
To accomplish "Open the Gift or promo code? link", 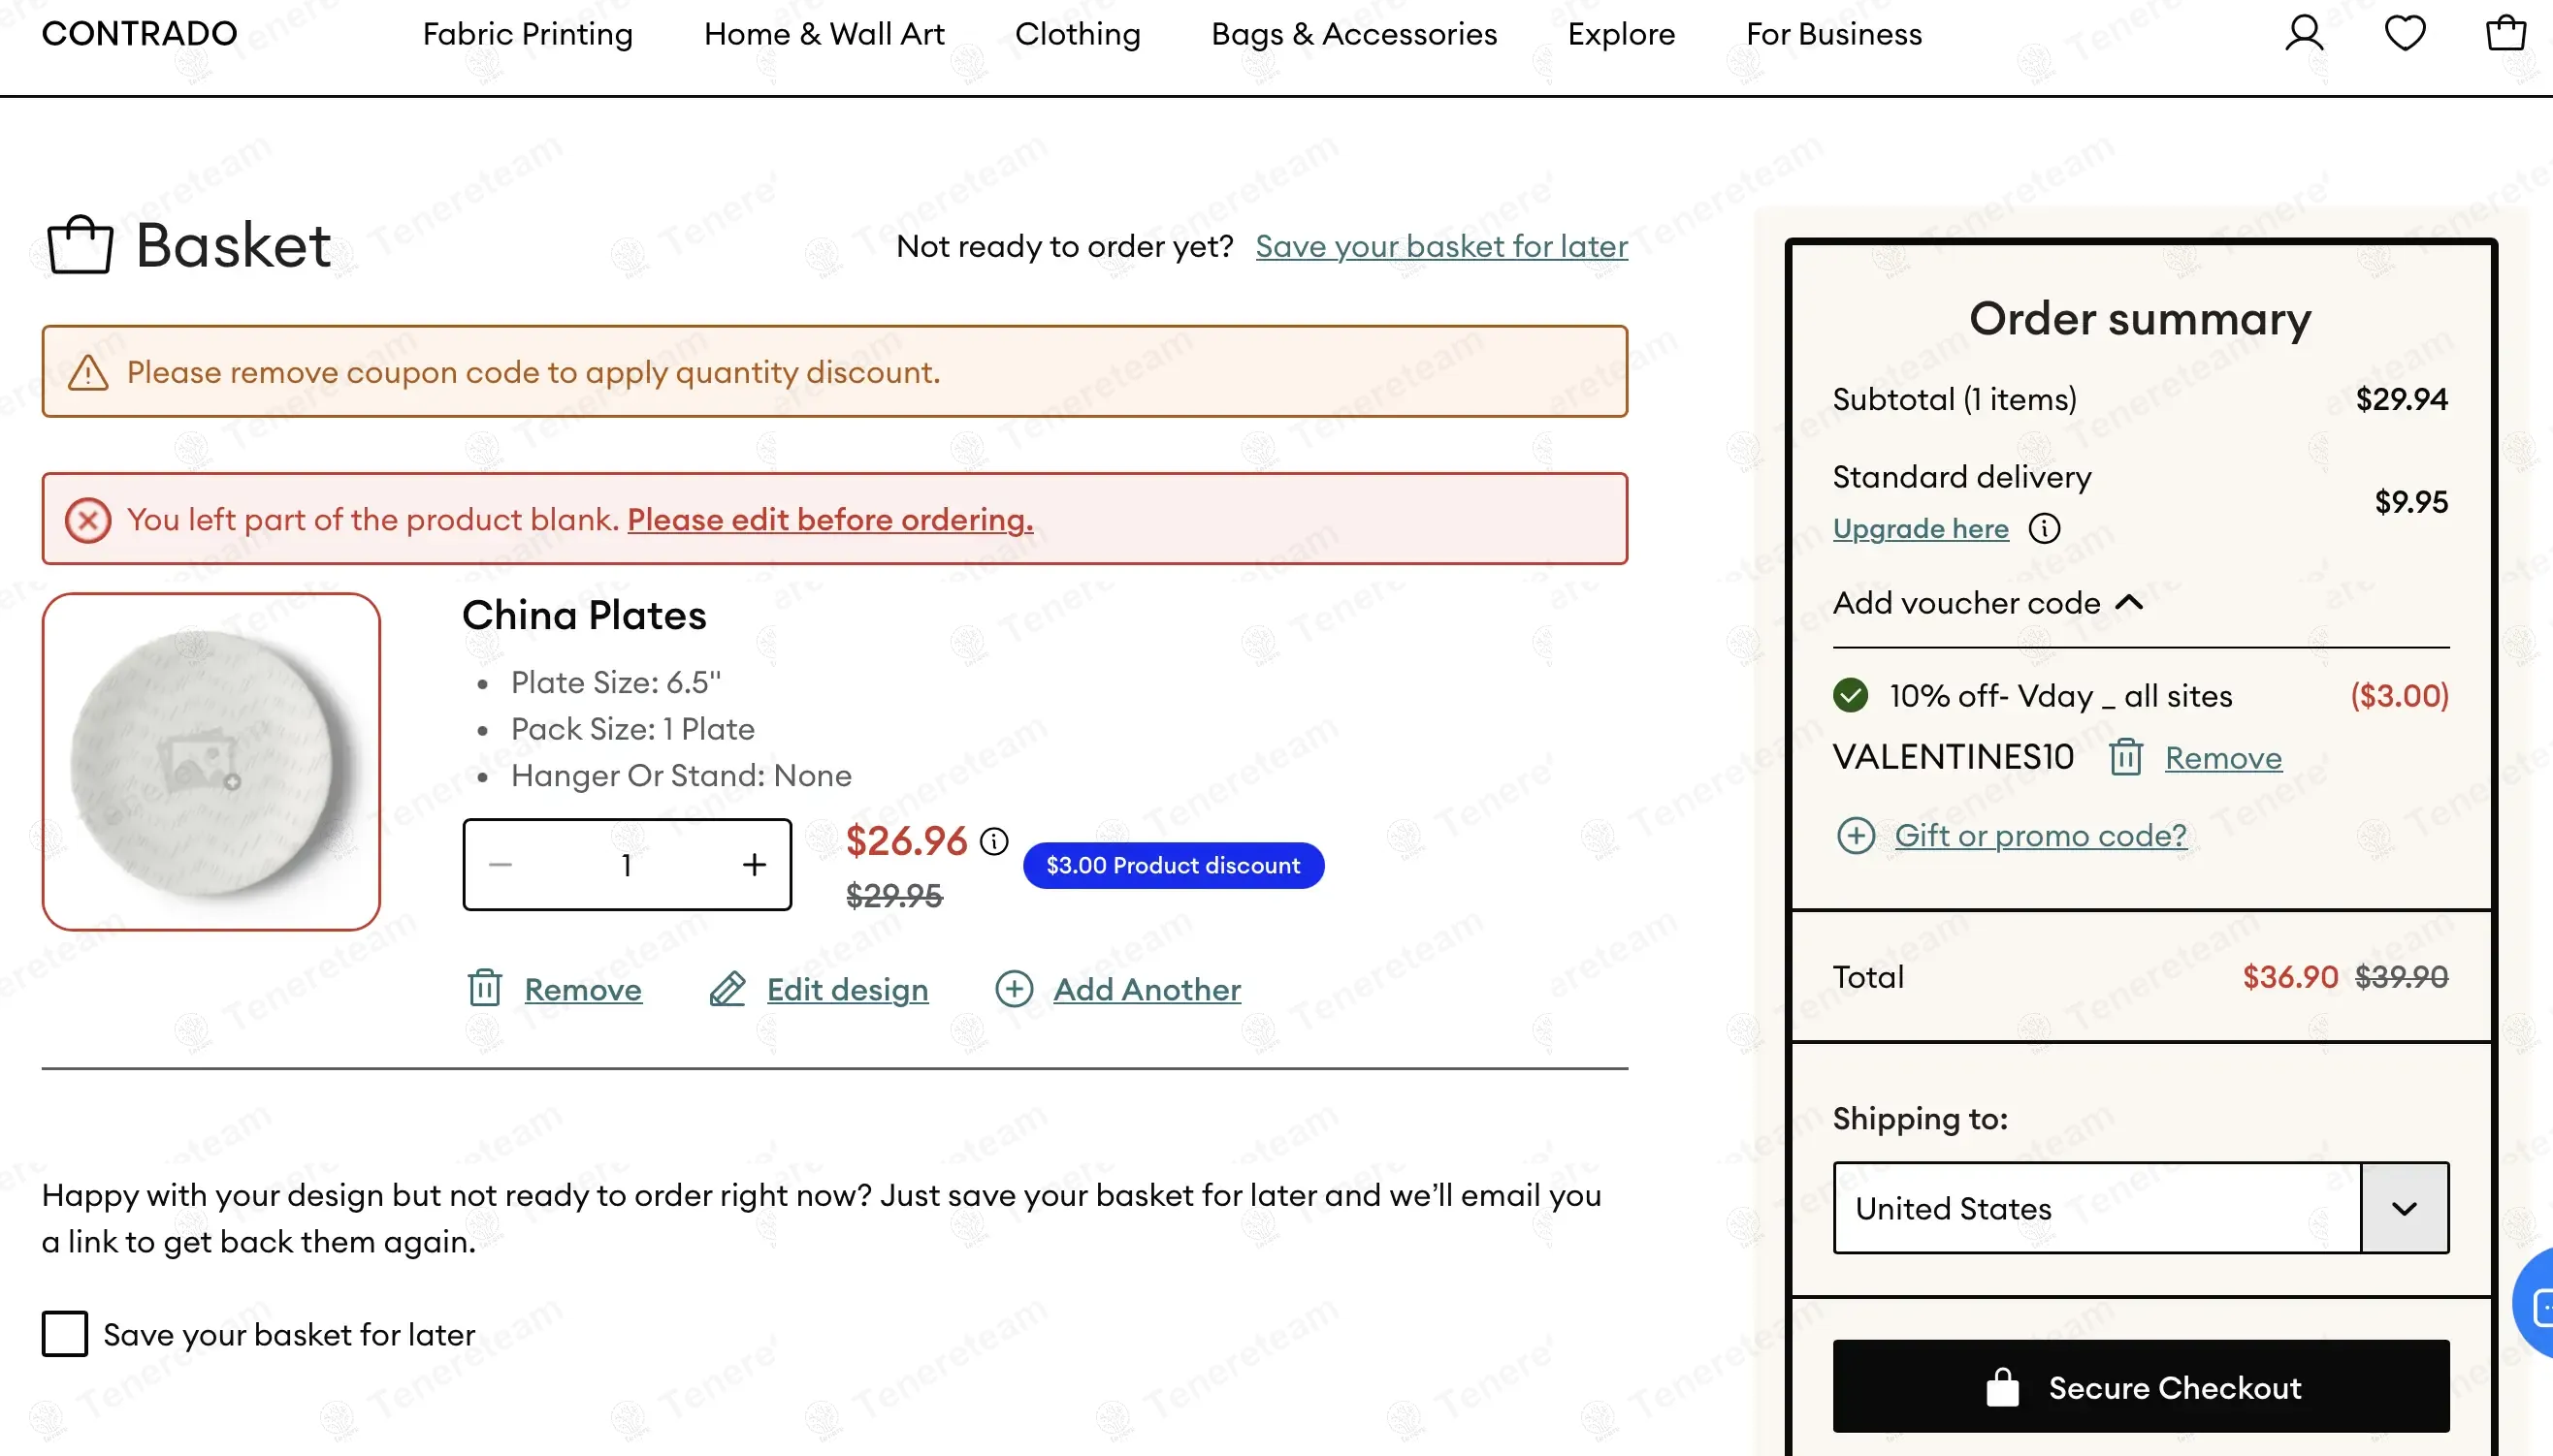I will click(x=2041, y=835).
